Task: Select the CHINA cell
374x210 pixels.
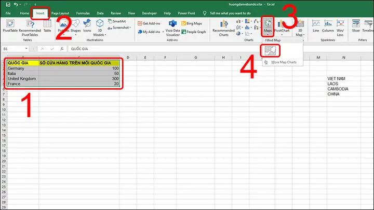Action: pyautogui.click(x=344, y=94)
